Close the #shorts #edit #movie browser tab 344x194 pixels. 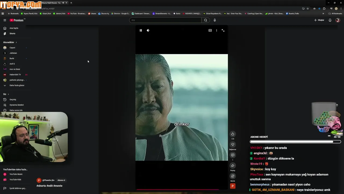coord(66,3)
